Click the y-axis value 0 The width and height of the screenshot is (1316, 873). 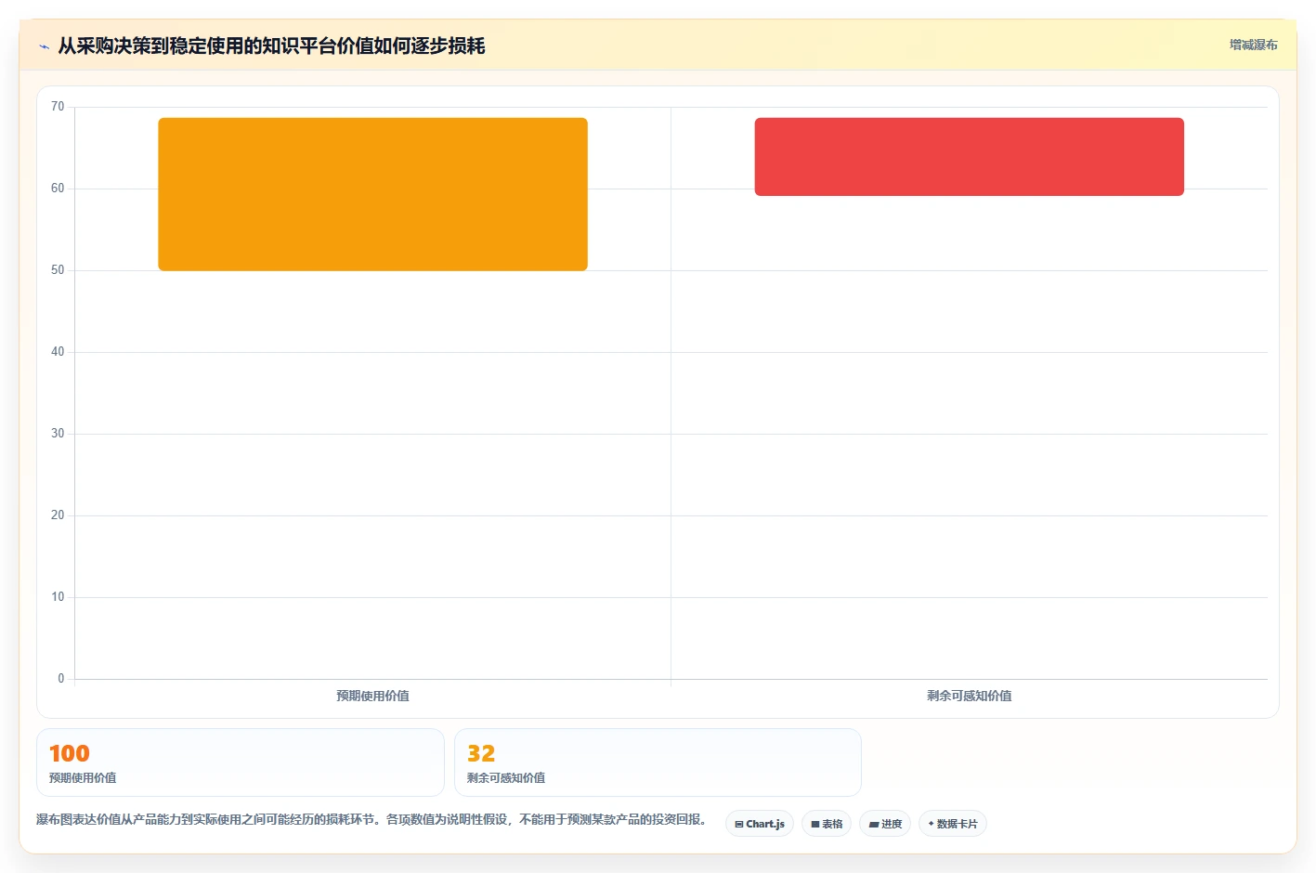point(61,679)
